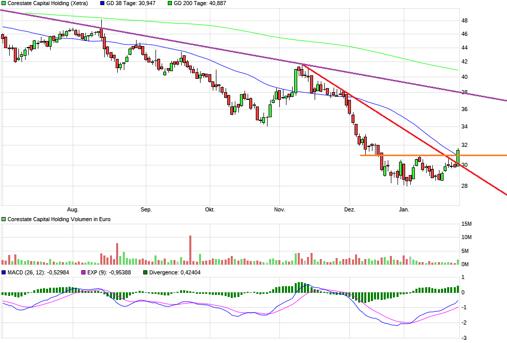
Task: Toggle the GD 38 Tage moving average visibility
Action: point(102,4)
